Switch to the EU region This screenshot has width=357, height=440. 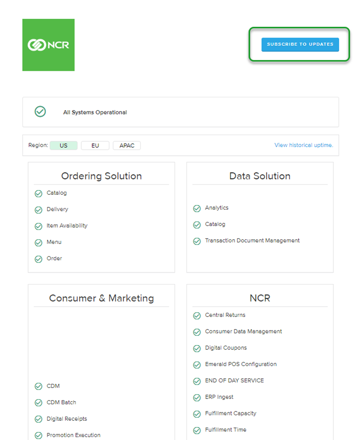(x=95, y=145)
